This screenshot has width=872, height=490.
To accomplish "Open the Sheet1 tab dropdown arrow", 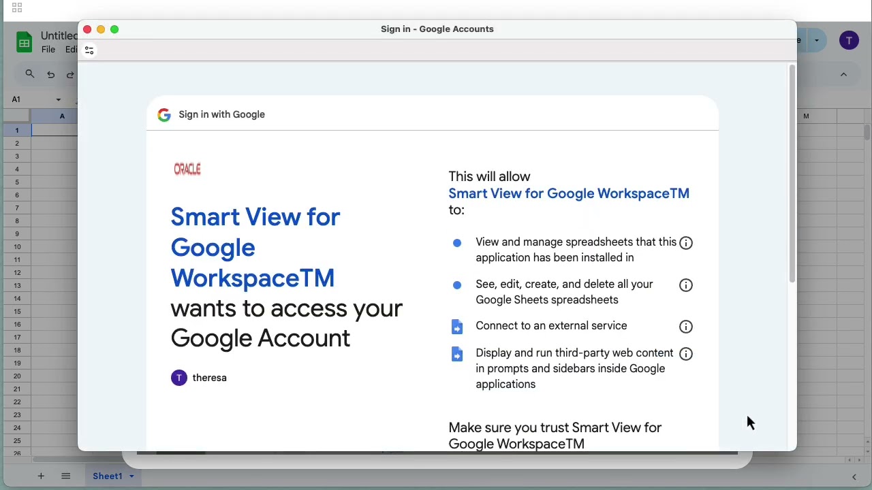I will [131, 476].
